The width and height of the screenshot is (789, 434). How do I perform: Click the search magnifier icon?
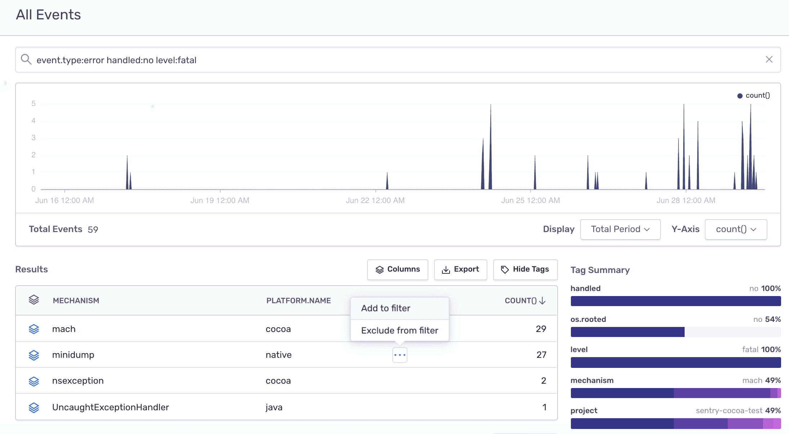(x=26, y=59)
